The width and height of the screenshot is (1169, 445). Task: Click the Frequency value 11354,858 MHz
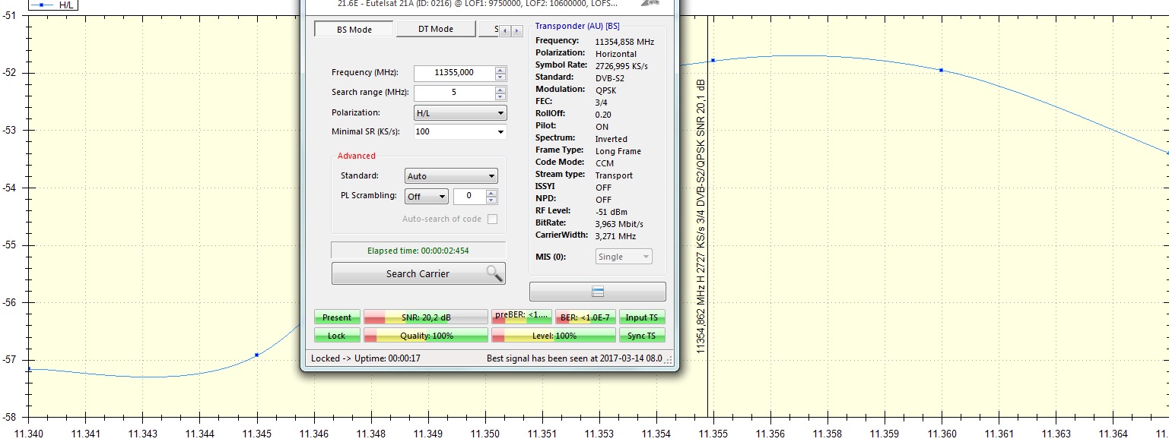click(x=624, y=42)
